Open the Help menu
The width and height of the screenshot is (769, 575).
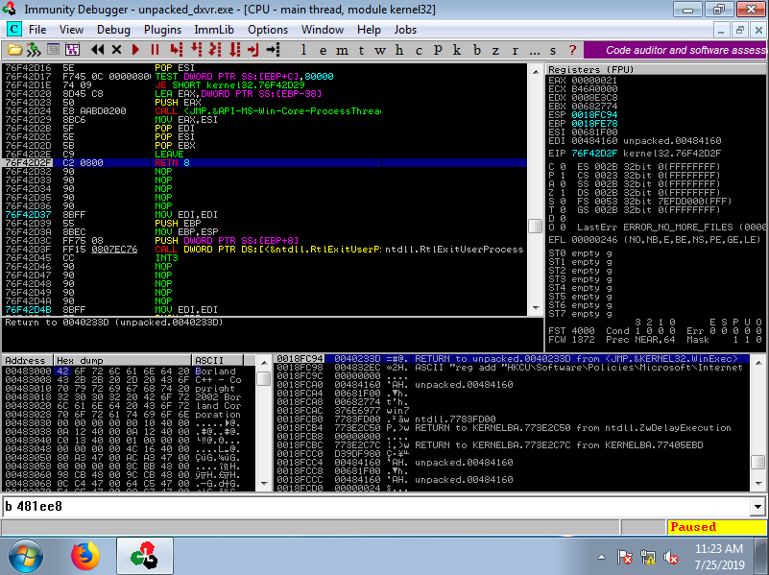pyautogui.click(x=369, y=30)
